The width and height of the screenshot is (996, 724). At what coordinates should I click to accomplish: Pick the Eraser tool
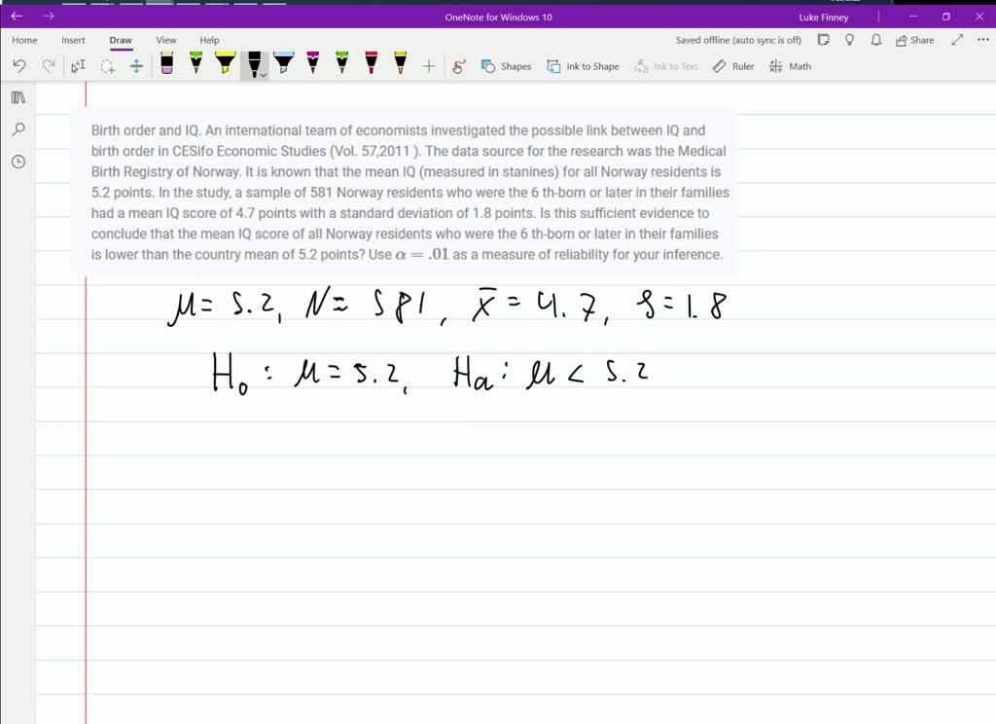click(166, 64)
